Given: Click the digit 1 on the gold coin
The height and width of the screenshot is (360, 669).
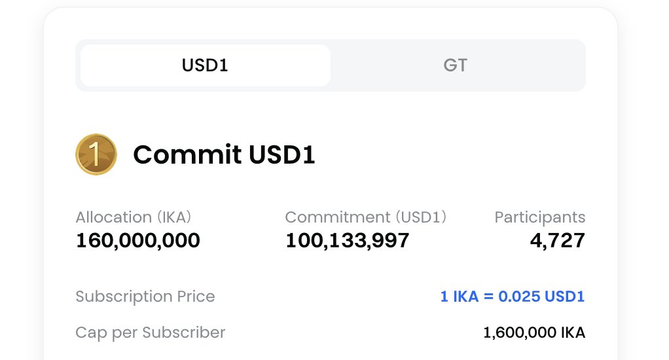Looking at the screenshot, I should point(94,154).
